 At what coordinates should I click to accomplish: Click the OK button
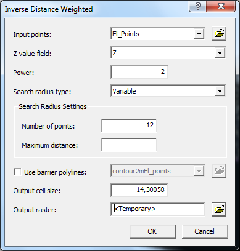(152, 231)
